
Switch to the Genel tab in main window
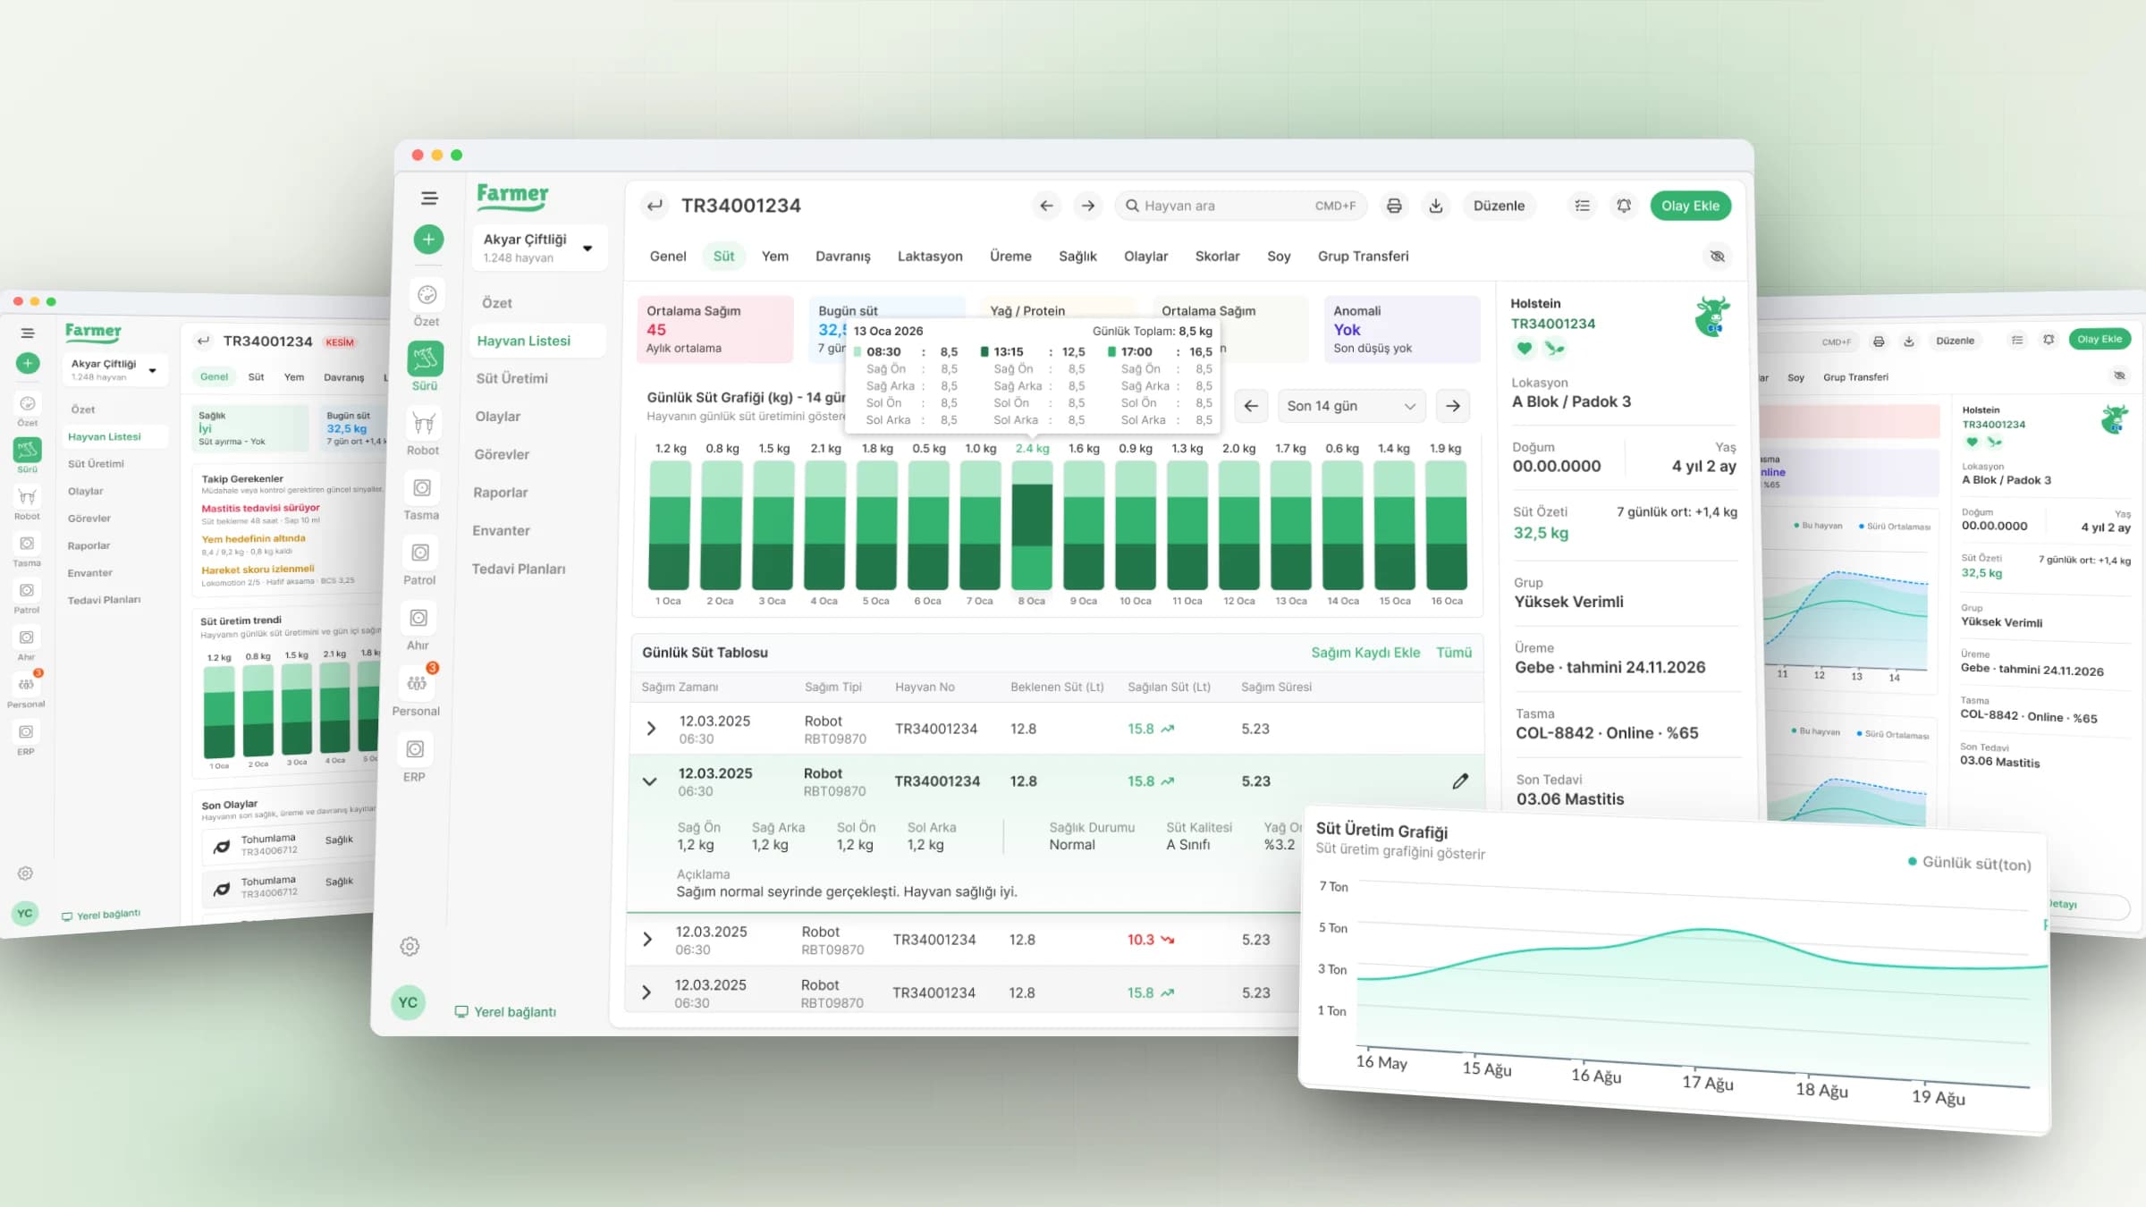[x=668, y=257]
